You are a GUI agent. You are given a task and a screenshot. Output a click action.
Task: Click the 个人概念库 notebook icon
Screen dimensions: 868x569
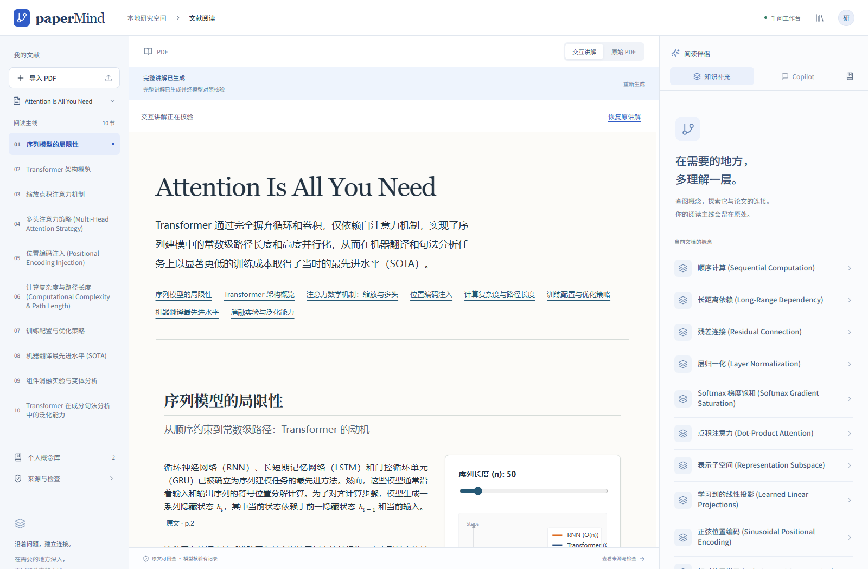click(x=18, y=457)
